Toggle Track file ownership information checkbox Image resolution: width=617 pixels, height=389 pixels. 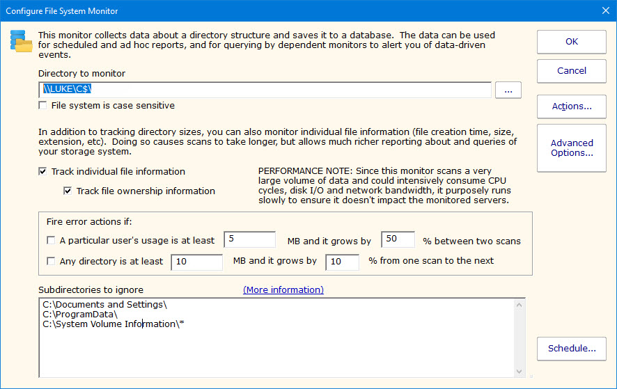[68, 191]
